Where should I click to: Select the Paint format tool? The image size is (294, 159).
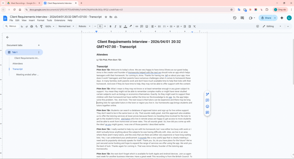(x=41, y=26)
